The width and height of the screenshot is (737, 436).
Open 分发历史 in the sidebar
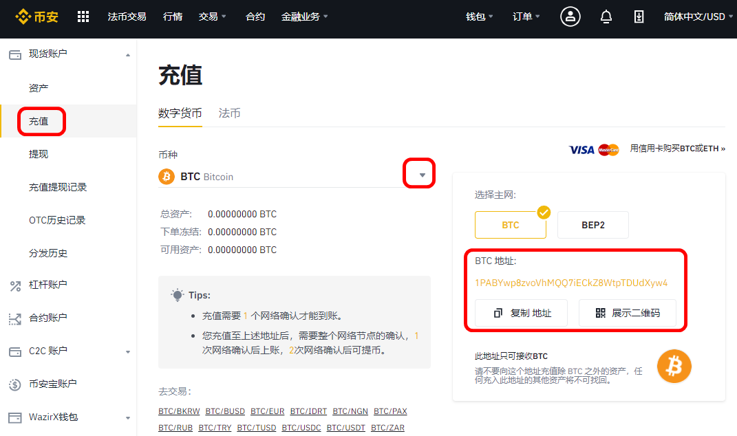(48, 253)
